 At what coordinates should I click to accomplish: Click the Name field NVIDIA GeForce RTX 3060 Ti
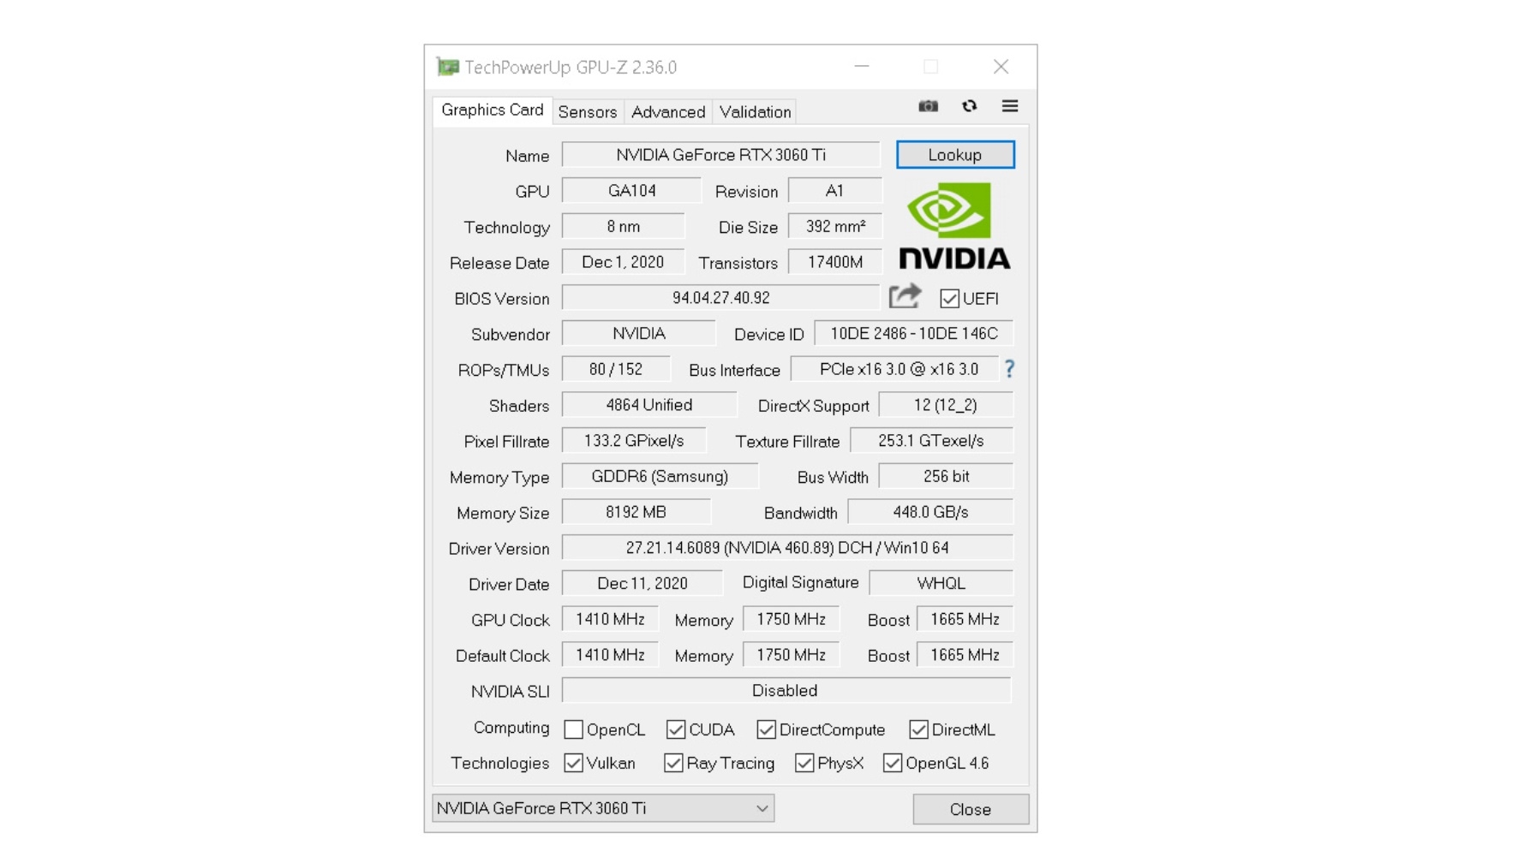click(720, 155)
